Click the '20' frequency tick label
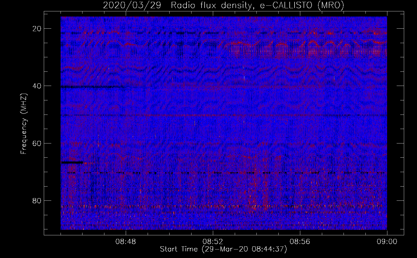The height and width of the screenshot is (258, 417). point(37,29)
